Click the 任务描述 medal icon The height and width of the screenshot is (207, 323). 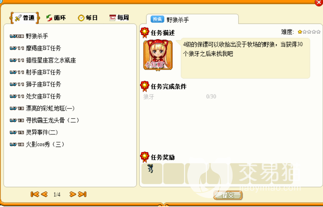tap(145, 33)
